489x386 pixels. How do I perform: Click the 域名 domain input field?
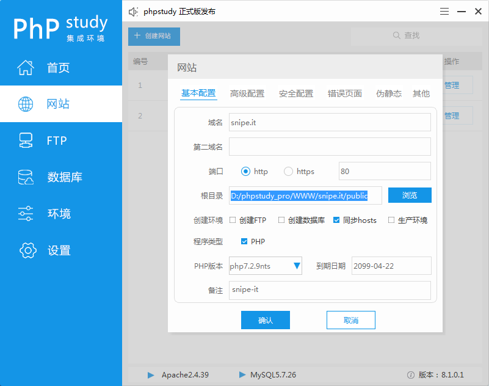point(330,122)
